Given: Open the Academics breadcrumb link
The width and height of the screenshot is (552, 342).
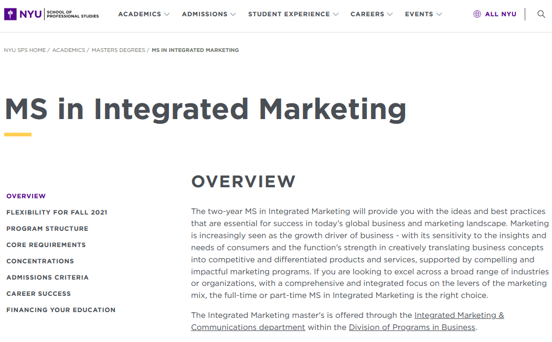Looking at the screenshot, I should [x=69, y=50].
